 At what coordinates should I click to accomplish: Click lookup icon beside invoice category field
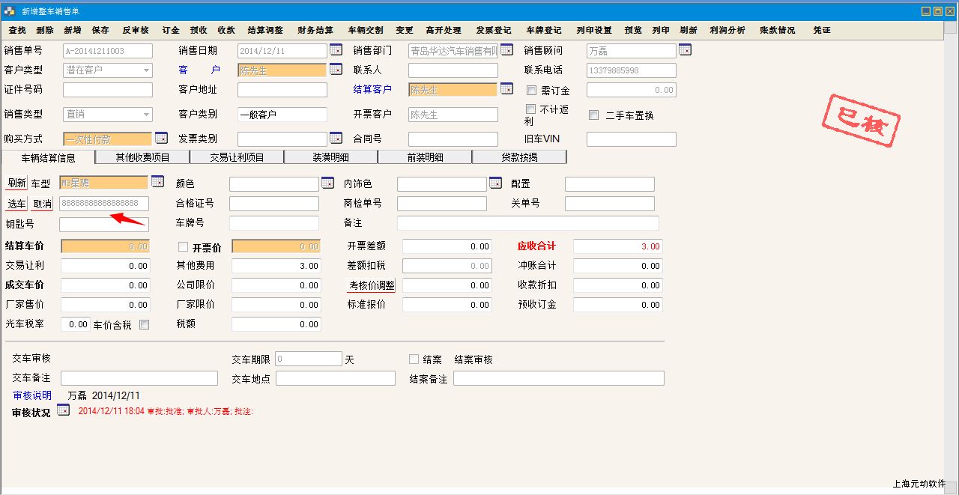point(336,139)
